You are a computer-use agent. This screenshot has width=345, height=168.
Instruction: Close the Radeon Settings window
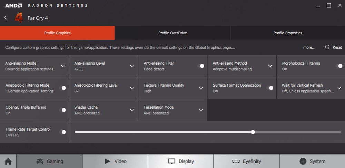(340, 5)
